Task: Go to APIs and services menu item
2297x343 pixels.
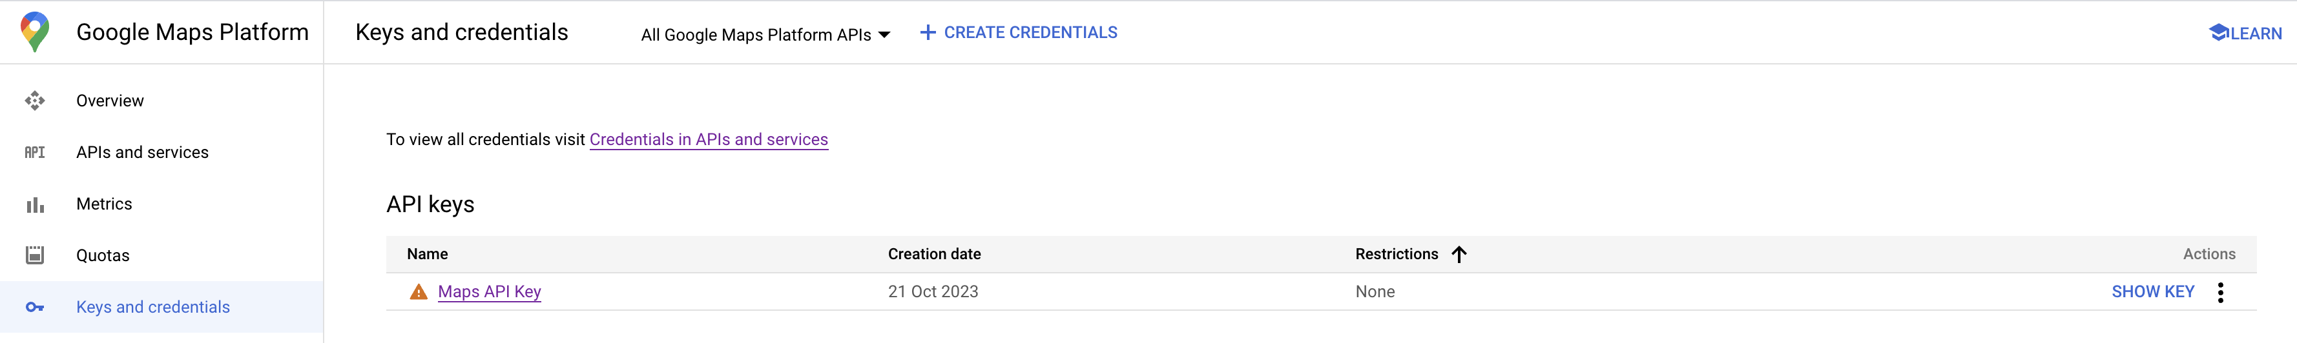Action: (x=143, y=152)
